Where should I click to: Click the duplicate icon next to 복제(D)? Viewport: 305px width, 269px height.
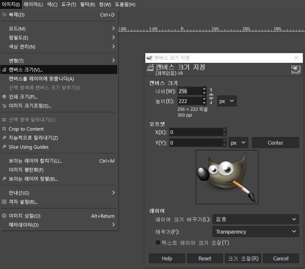pos(4,15)
